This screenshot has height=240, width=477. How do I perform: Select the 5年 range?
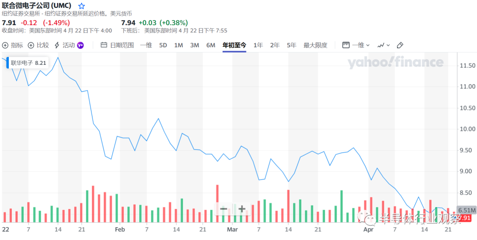[x=291, y=45]
